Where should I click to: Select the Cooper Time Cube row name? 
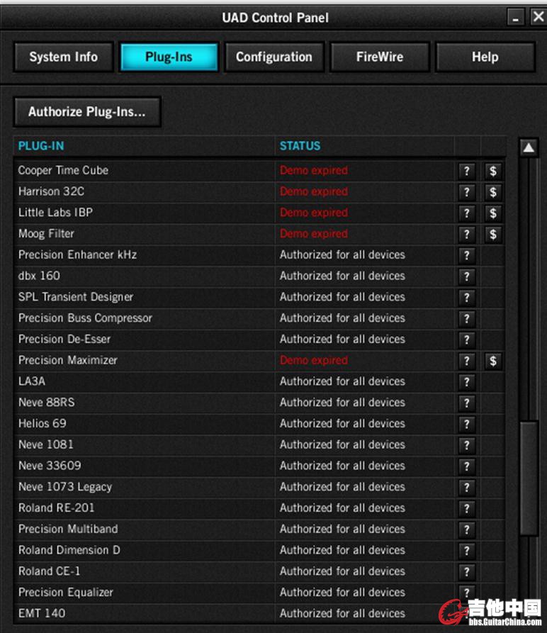pos(63,170)
